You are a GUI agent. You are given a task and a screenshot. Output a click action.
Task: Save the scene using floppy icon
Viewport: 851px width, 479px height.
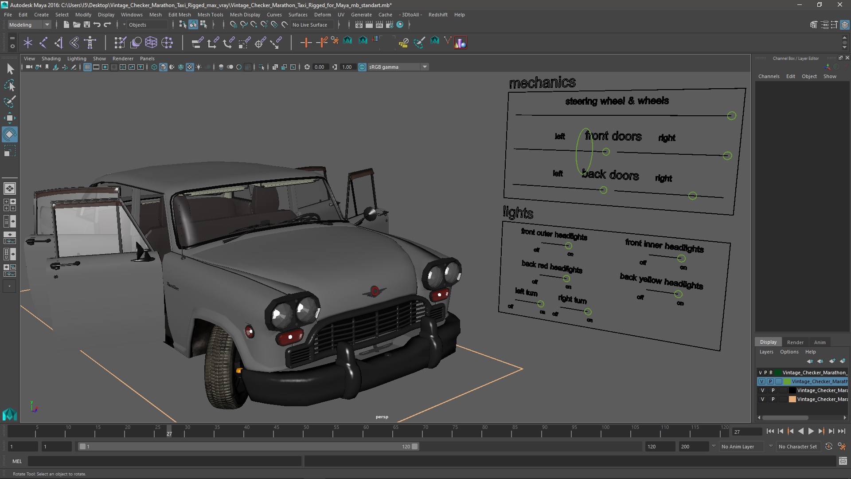point(87,25)
